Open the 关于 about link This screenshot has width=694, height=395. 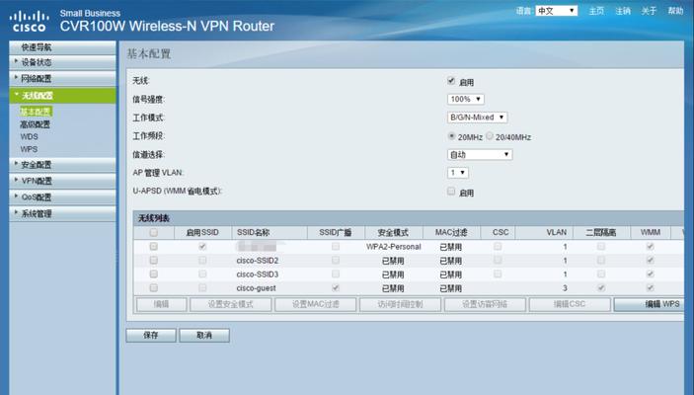pos(649,11)
